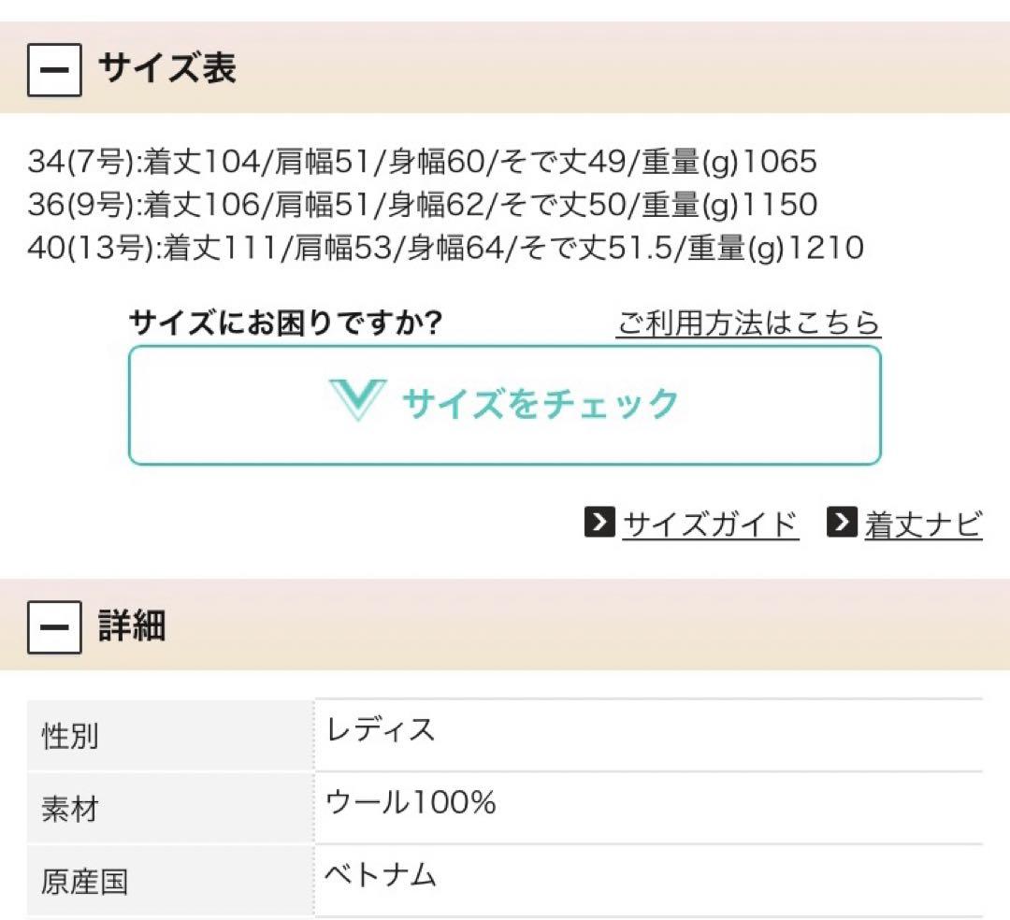Open the ご利用方法はこちら link

(x=748, y=323)
